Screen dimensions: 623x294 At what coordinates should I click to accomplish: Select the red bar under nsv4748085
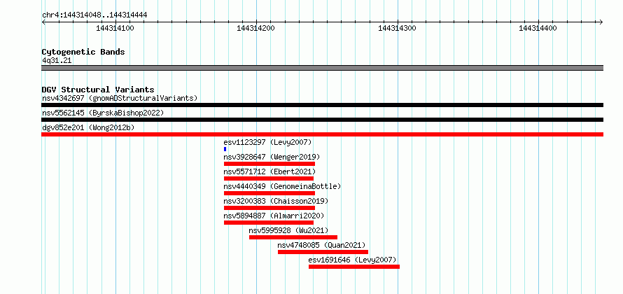(x=323, y=252)
